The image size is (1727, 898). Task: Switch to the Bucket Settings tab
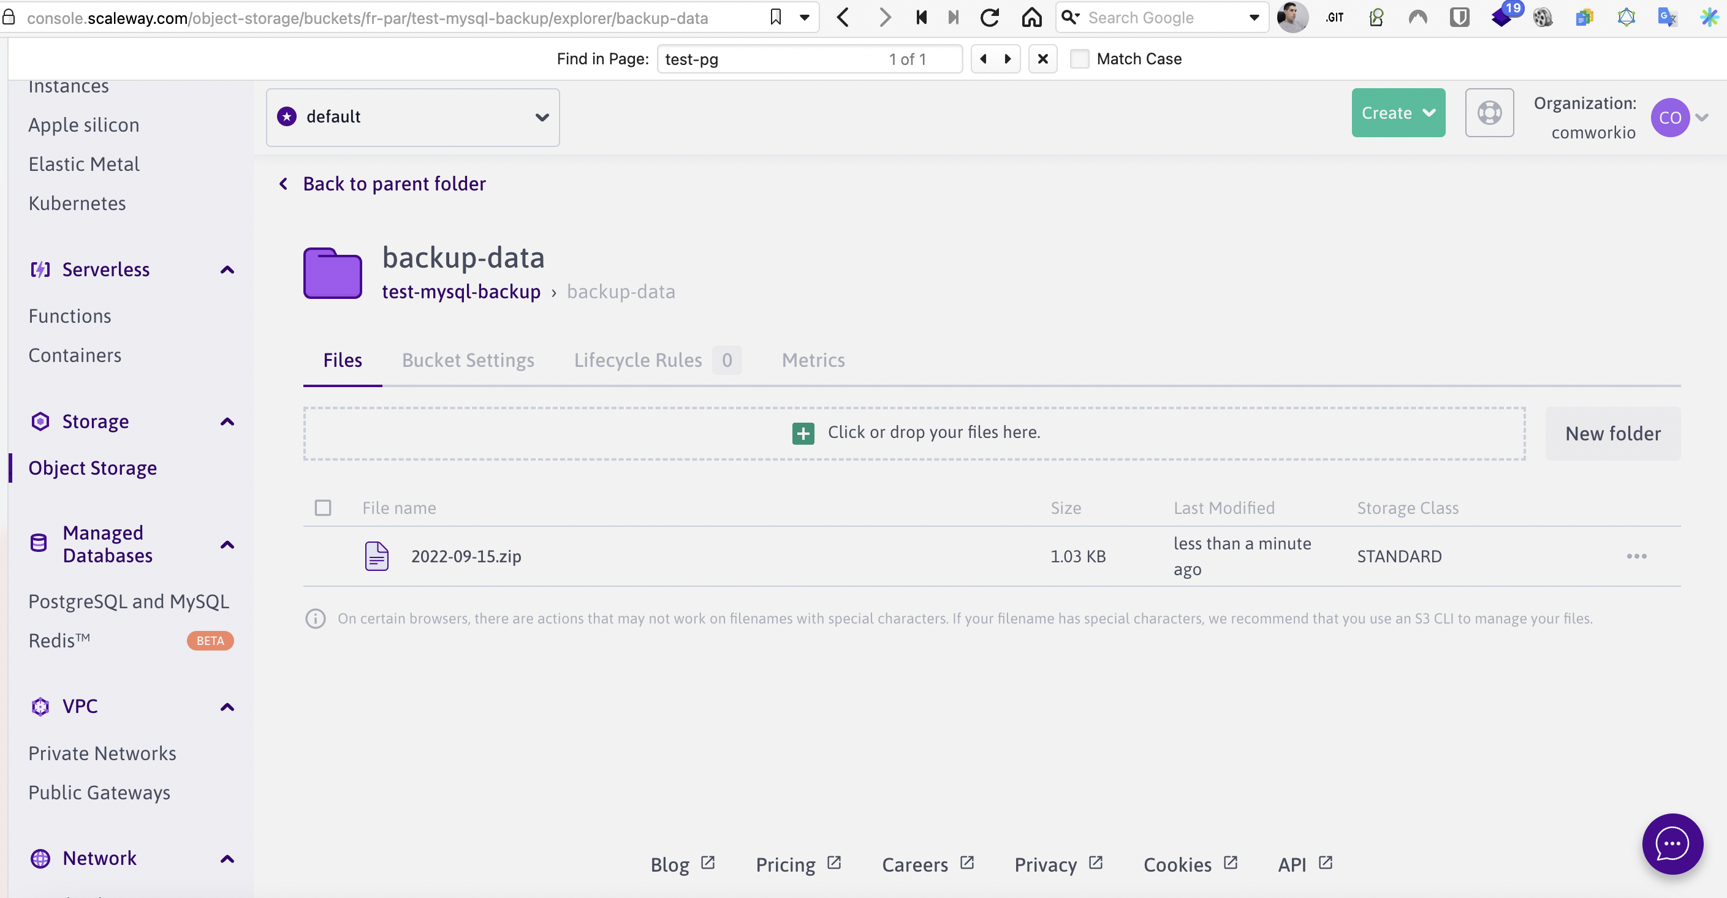pos(468,361)
